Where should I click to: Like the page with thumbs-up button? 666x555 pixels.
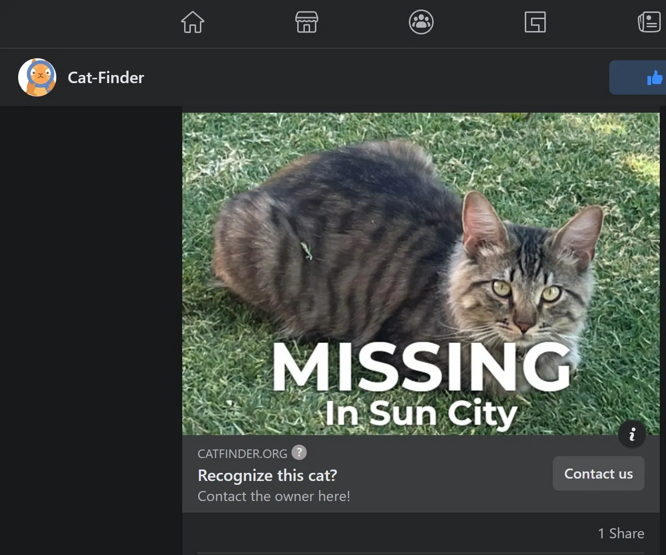point(637,77)
